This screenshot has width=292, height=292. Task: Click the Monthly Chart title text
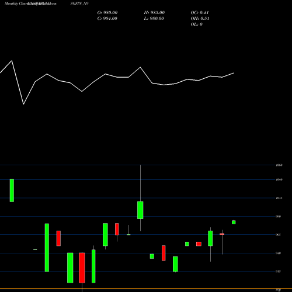[16, 4]
